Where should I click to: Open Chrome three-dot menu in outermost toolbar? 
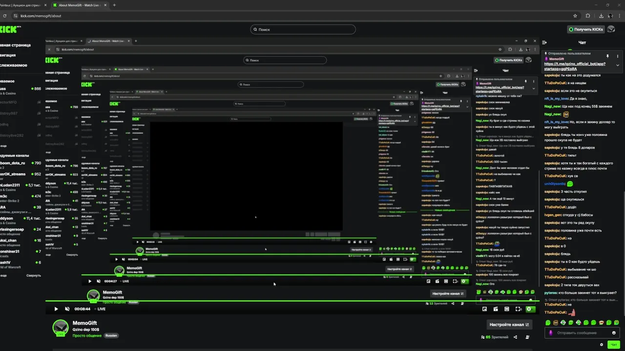coord(620,16)
